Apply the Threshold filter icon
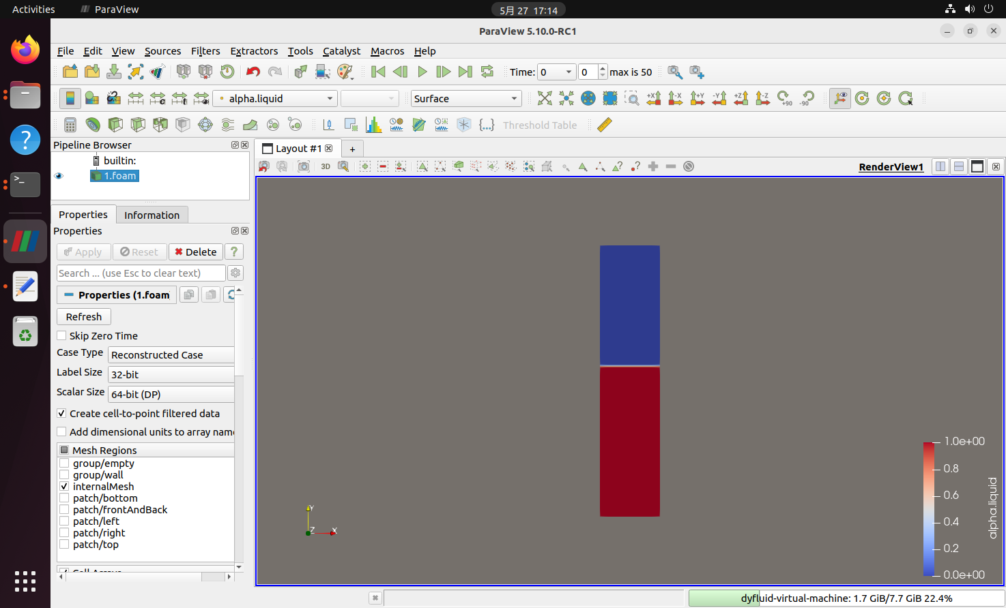The height and width of the screenshot is (608, 1006). [x=160, y=125]
